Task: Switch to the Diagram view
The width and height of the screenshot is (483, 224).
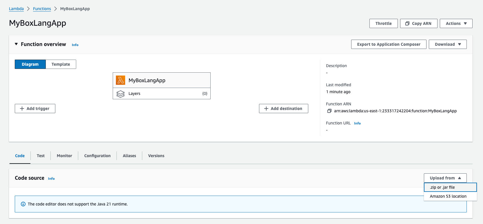Action: click(x=30, y=64)
